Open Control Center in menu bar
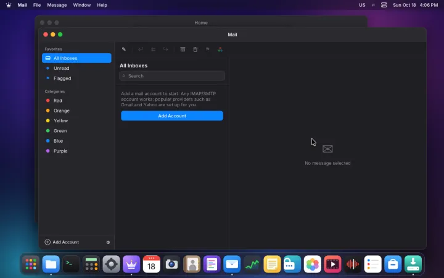444x278 pixels. [384, 5]
